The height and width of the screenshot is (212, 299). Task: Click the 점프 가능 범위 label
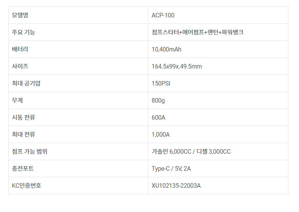tap(30, 151)
